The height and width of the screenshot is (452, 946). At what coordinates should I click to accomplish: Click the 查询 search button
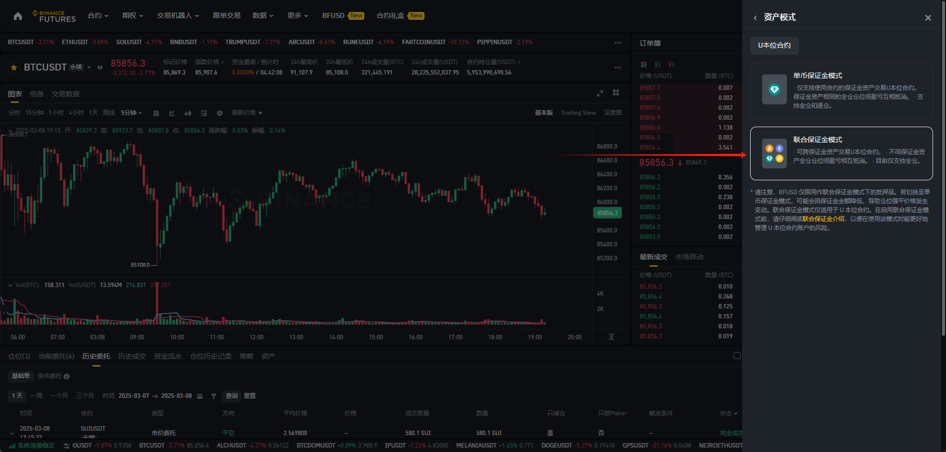click(232, 396)
